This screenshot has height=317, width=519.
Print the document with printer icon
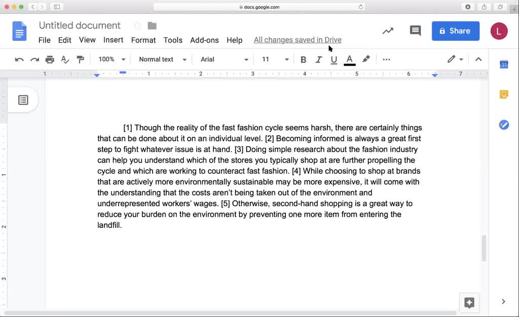pos(50,59)
